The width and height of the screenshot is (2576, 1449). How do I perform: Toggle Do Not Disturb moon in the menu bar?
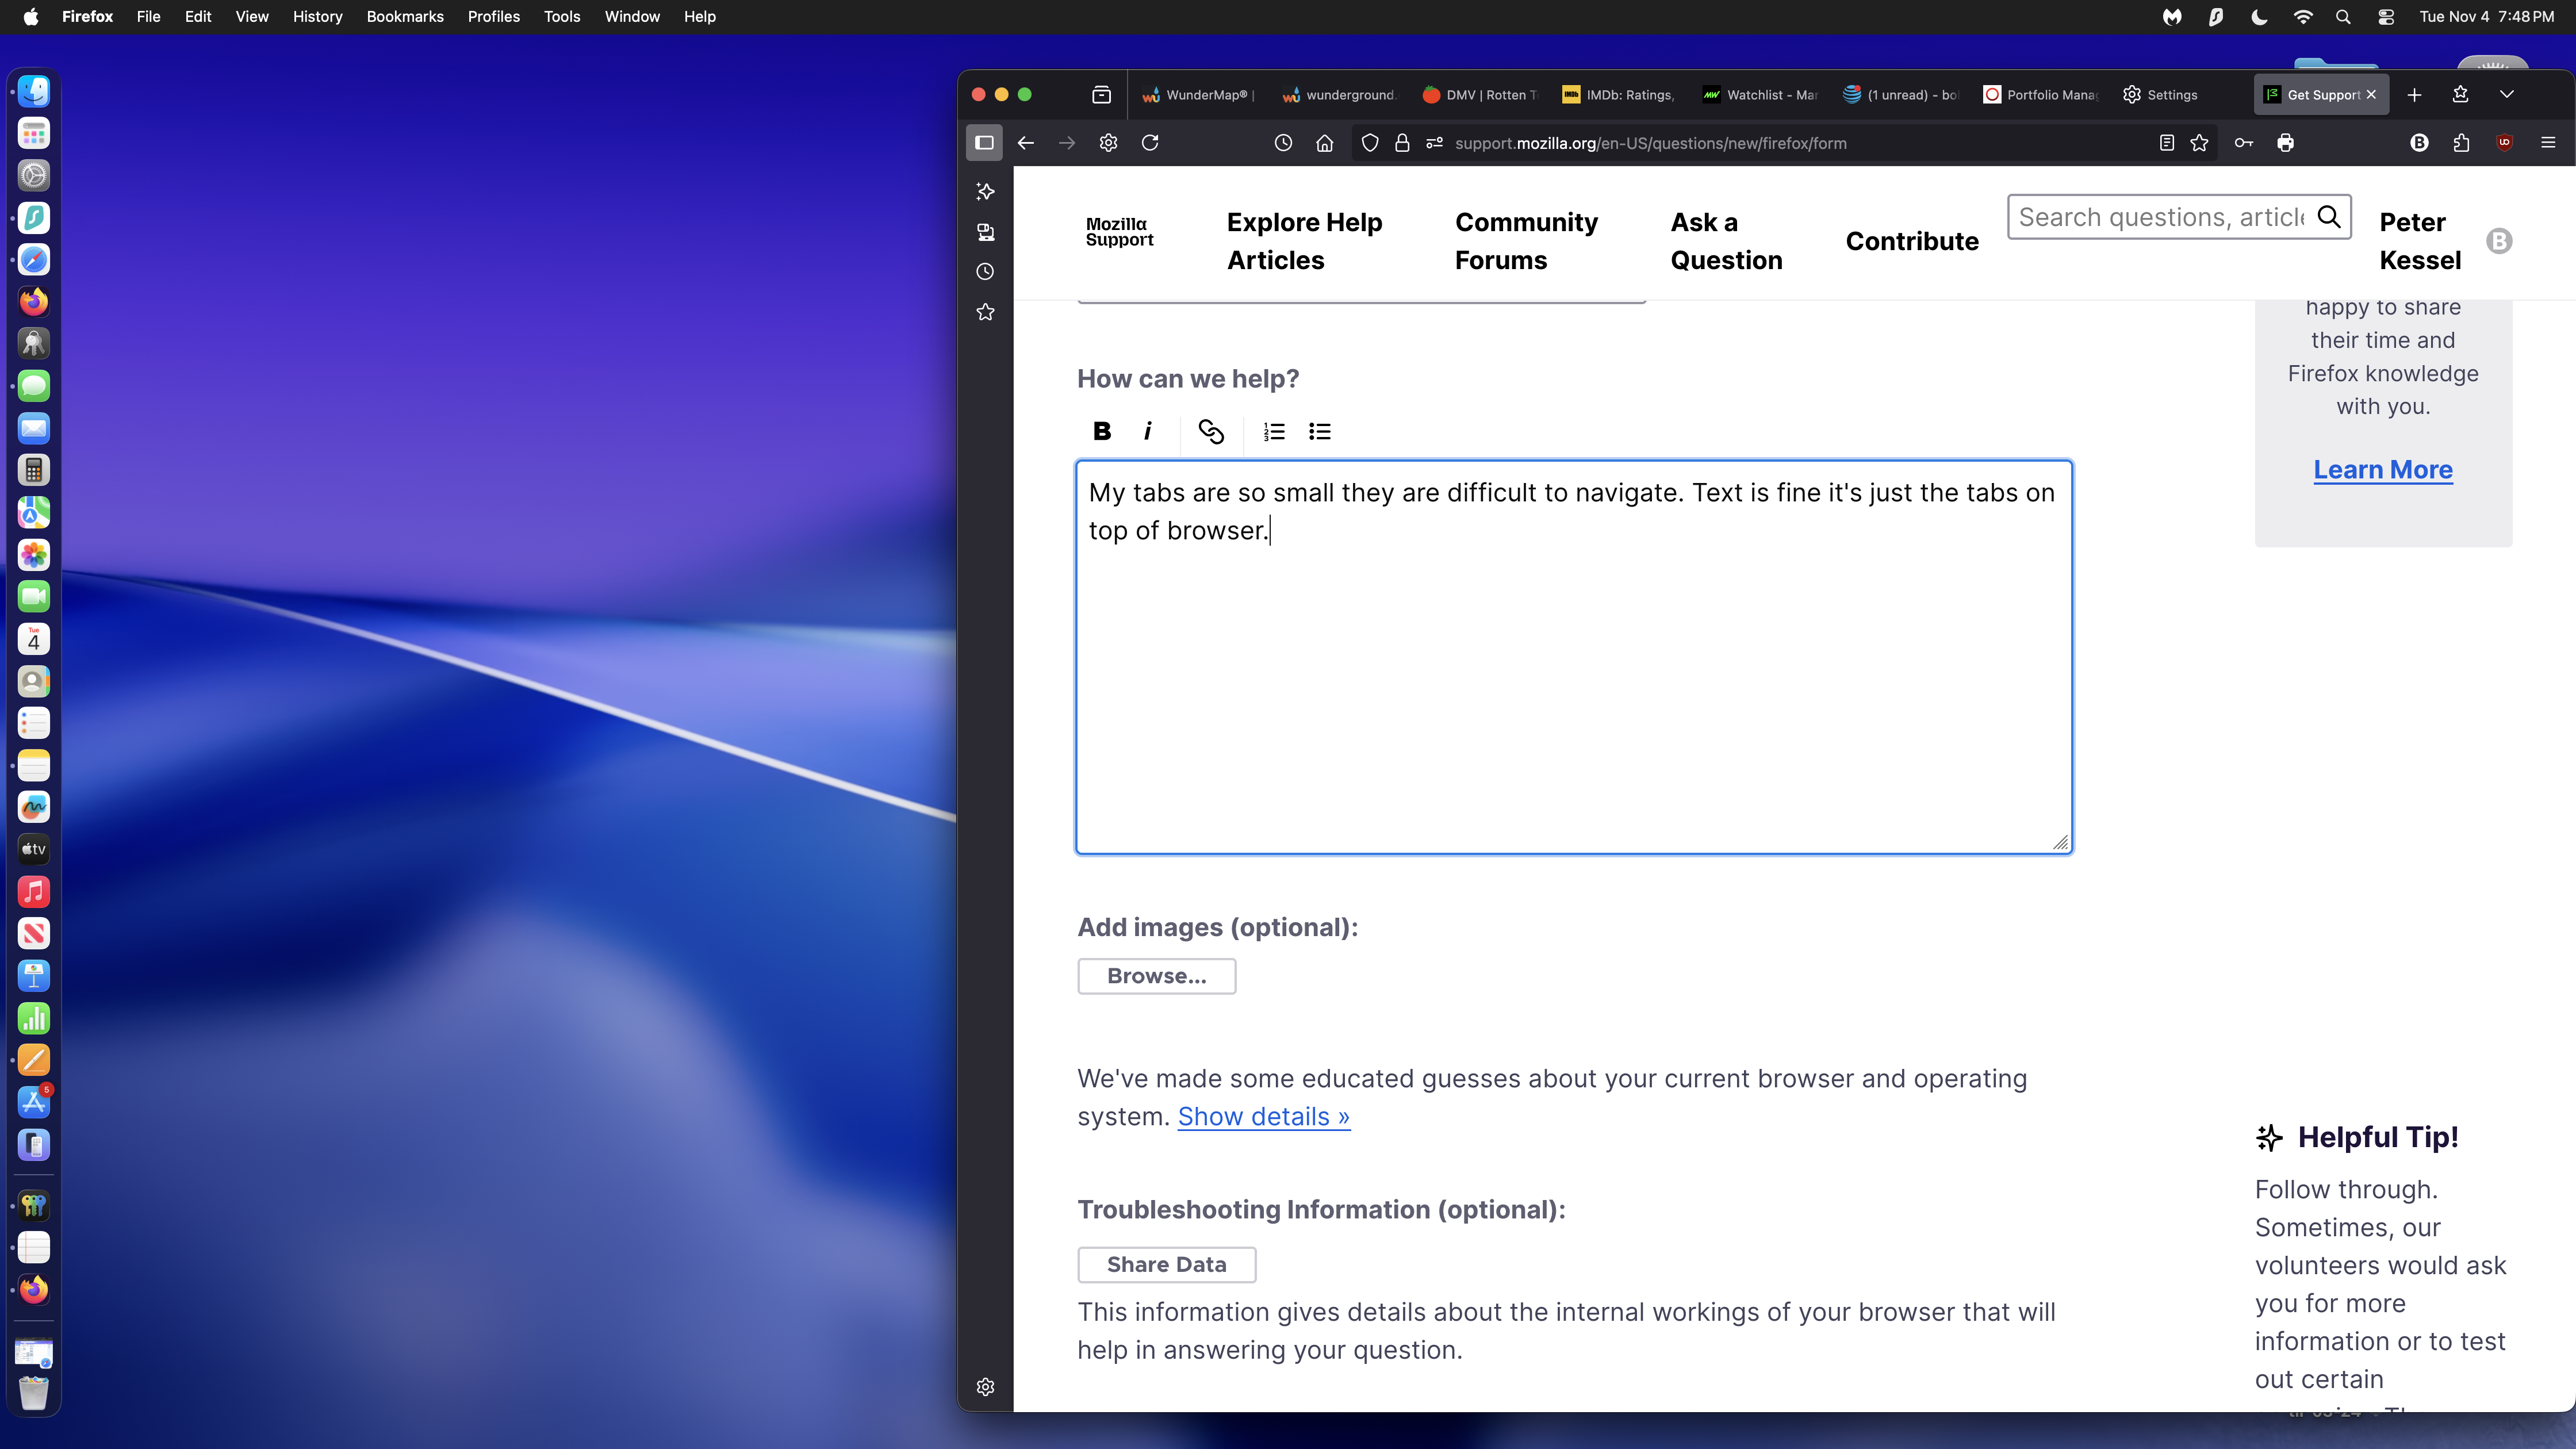tap(2259, 17)
